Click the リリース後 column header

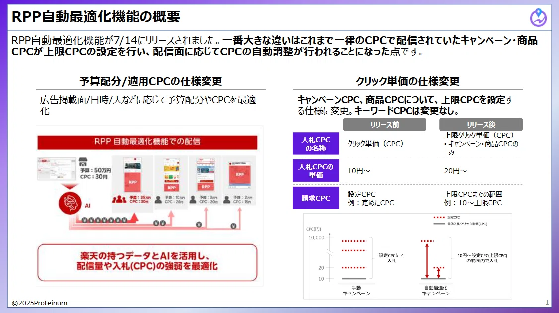481,125
